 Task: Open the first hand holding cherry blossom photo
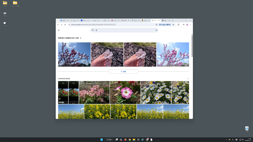pyautogui.click(x=107, y=54)
